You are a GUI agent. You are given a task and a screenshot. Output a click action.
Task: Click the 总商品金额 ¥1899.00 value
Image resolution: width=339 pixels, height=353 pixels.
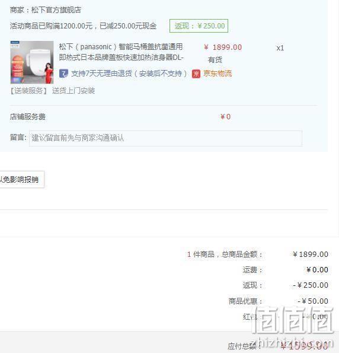click(311, 255)
